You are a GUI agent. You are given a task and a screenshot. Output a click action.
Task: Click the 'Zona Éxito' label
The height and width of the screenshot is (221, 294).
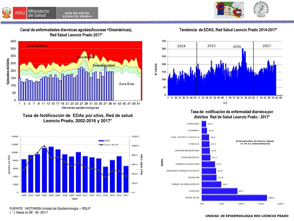127,84
